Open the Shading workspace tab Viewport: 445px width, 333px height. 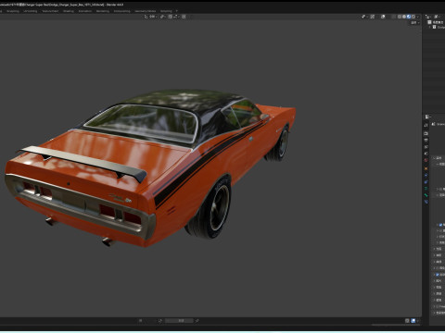[69, 11]
